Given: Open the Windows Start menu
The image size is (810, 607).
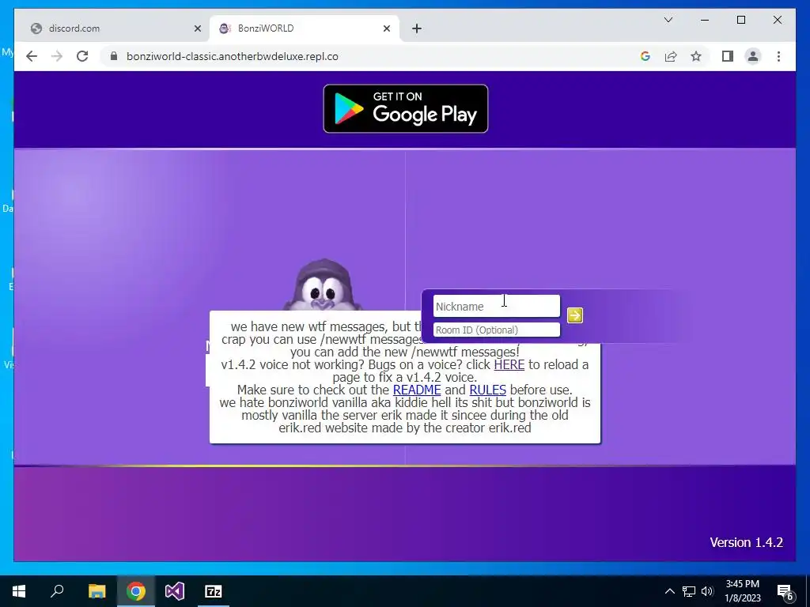Looking at the screenshot, I should tap(19, 591).
